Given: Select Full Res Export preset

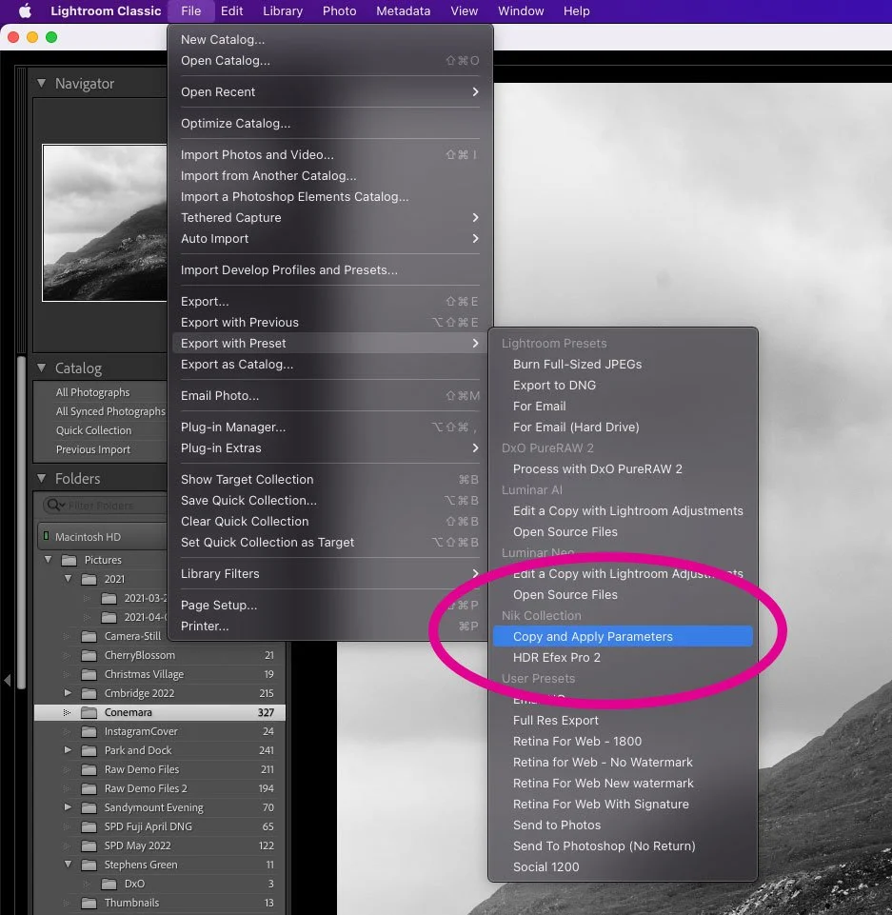Looking at the screenshot, I should pyautogui.click(x=623, y=722).
